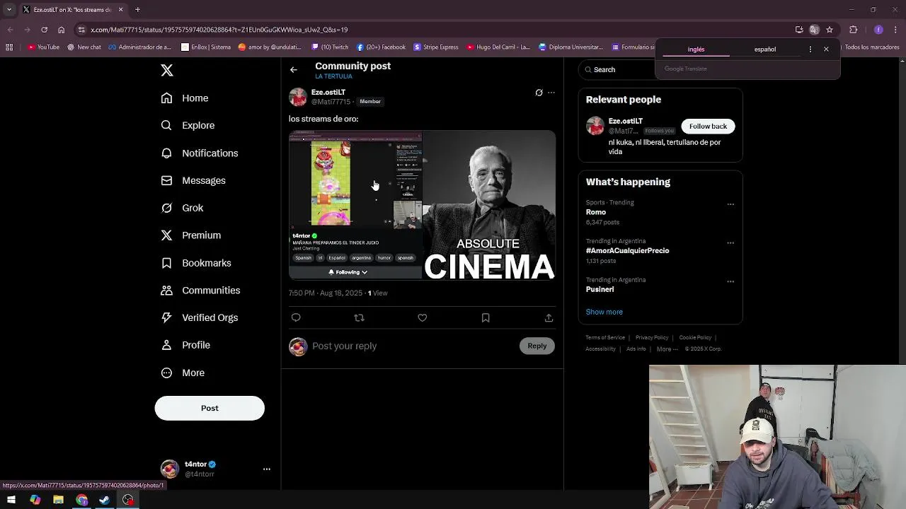Open Bookmarks page

tap(196, 263)
